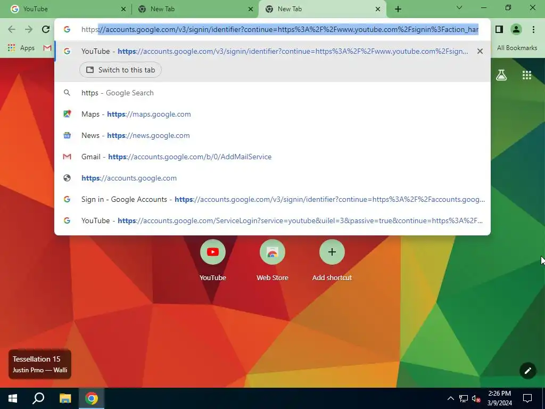The height and width of the screenshot is (409, 545).
Task: Open the Search Labs flask icon
Action: [501, 75]
